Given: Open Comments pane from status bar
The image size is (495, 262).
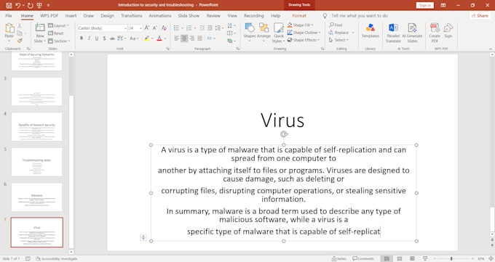Looking at the screenshot, I should pos(363,258).
